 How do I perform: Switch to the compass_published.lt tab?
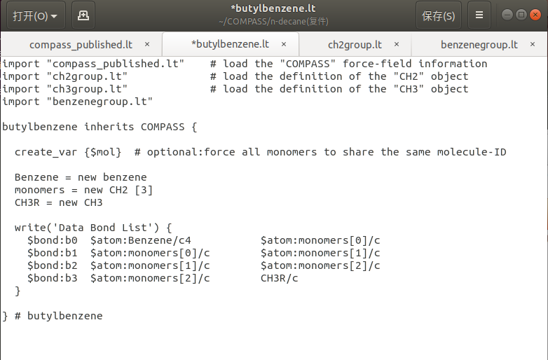(x=81, y=45)
